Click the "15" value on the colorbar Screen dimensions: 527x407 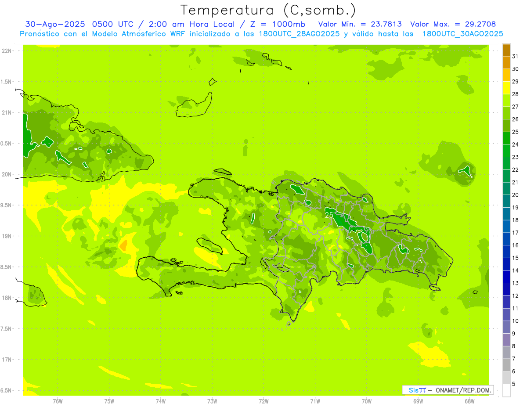click(x=516, y=258)
